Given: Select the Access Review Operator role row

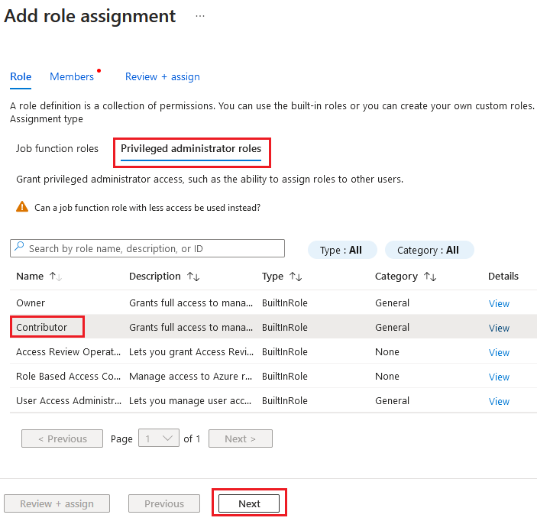Looking at the screenshot, I should point(68,352).
